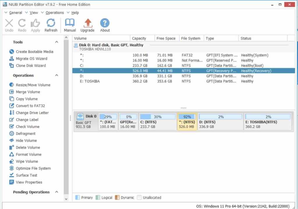Open the About question-mark icon
The height and width of the screenshot is (209, 298).
click(x=105, y=23)
